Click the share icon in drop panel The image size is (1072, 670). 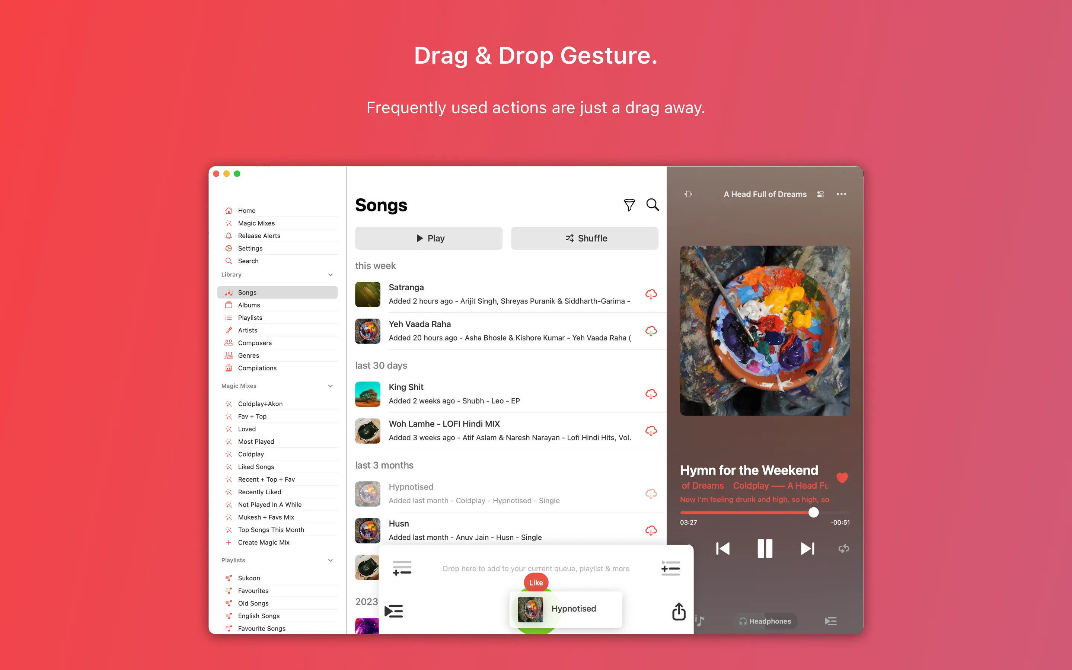[x=678, y=612]
